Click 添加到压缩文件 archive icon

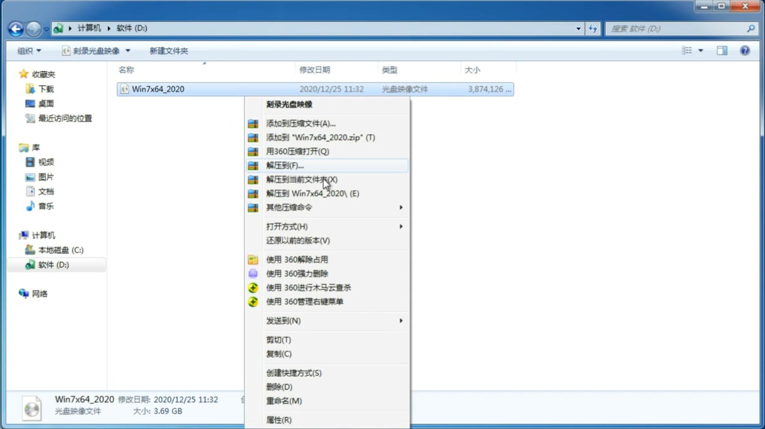pyautogui.click(x=253, y=123)
